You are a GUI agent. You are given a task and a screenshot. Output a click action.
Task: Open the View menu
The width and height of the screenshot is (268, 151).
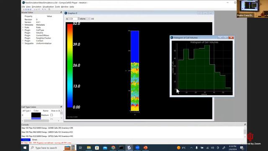[x=28, y=7]
